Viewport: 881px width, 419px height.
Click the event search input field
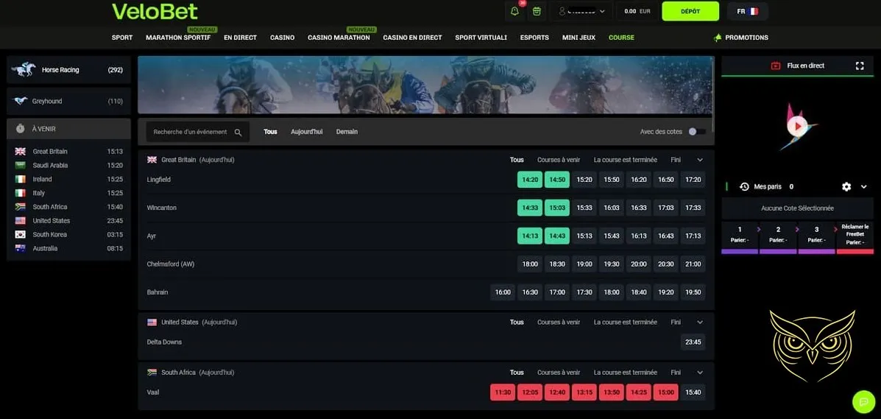coord(190,132)
